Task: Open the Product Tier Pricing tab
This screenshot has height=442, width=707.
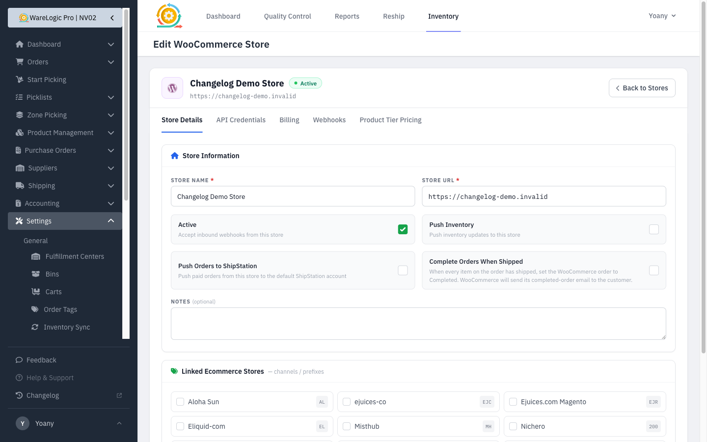Action: [x=390, y=120]
